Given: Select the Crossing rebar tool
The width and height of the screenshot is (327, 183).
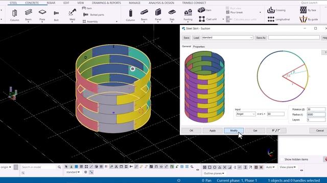Looking at the screenshot, I should tap(276, 10).
